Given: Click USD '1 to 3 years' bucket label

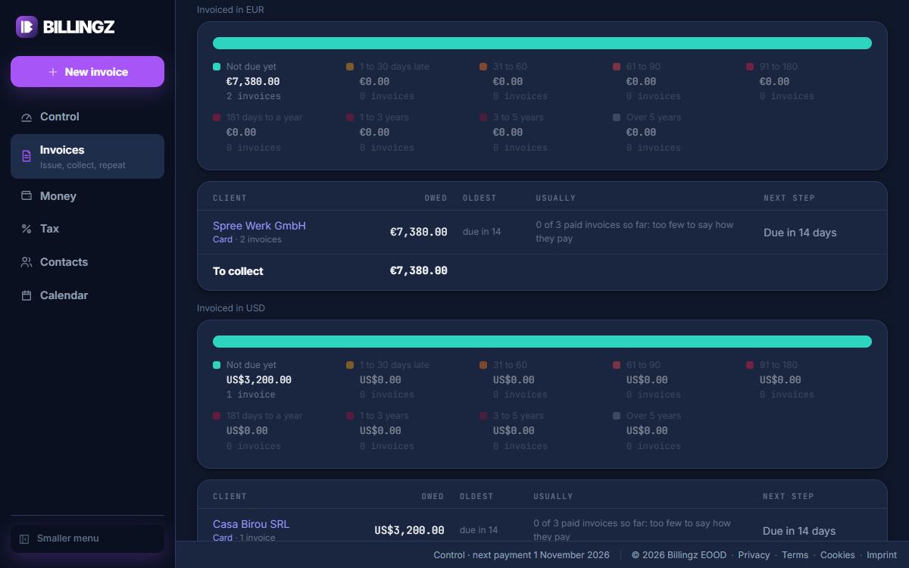Looking at the screenshot, I should pos(384,416).
